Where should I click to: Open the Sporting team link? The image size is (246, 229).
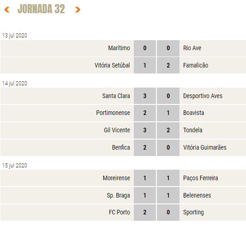click(x=193, y=212)
